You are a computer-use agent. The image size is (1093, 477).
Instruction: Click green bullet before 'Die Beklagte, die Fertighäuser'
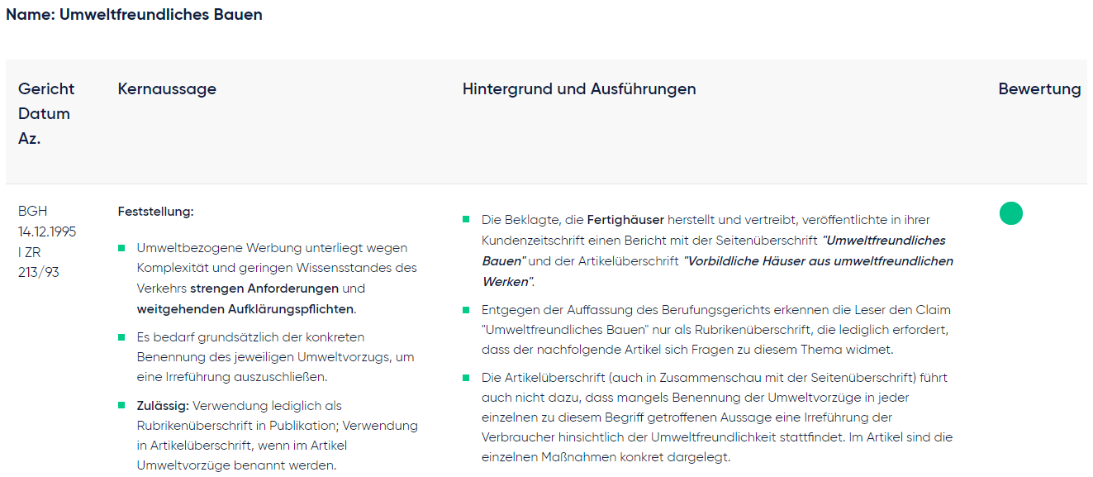[466, 220]
